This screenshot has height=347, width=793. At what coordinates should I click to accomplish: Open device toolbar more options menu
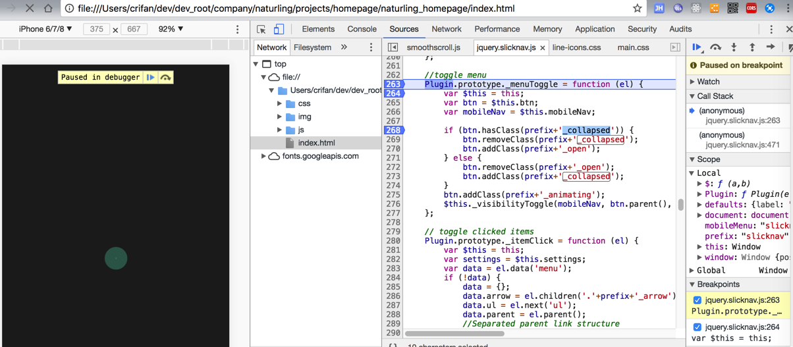tap(238, 29)
